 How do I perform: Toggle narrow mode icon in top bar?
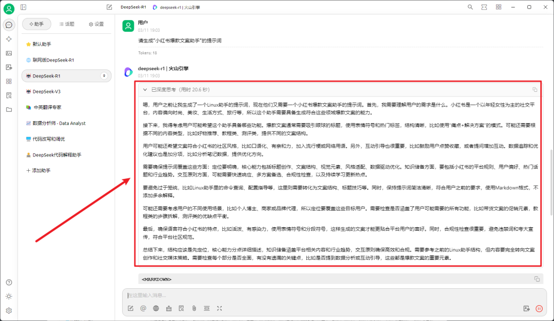[484, 7]
